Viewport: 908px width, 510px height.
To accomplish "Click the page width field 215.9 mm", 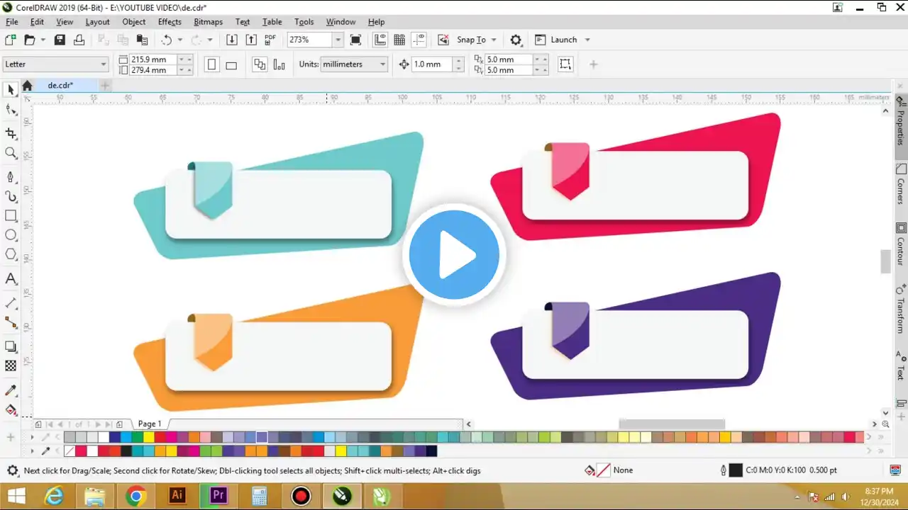I will pos(153,59).
